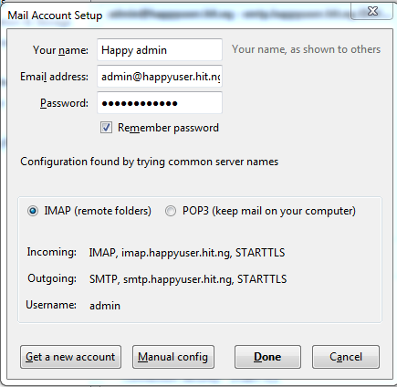The image size is (397, 387).
Task: Click the Get a new account button
Action: click(x=70, y=357)
